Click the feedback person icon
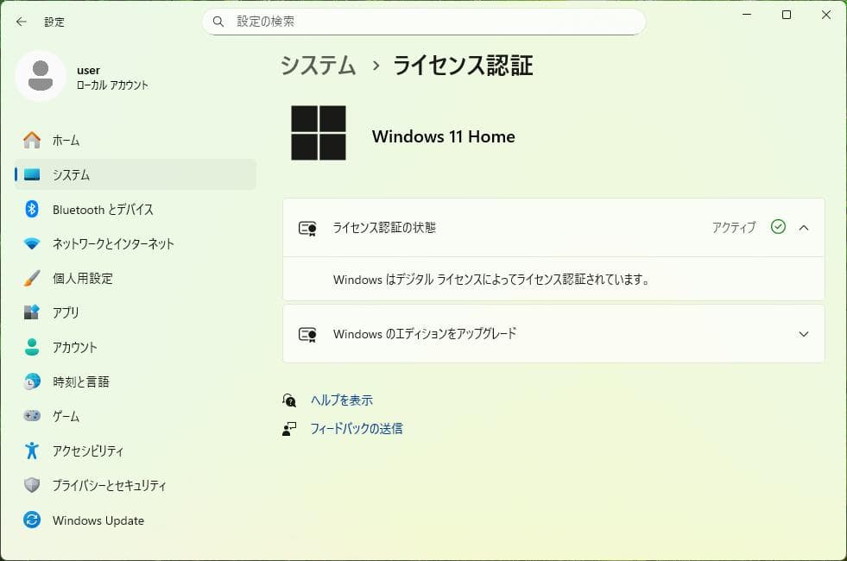 [x=289, y=429]
